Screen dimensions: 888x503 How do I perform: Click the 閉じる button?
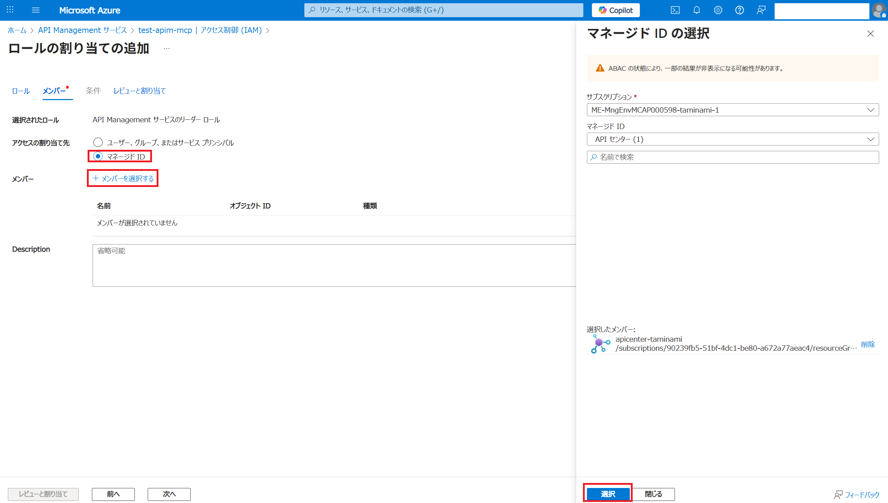point(653,494)
